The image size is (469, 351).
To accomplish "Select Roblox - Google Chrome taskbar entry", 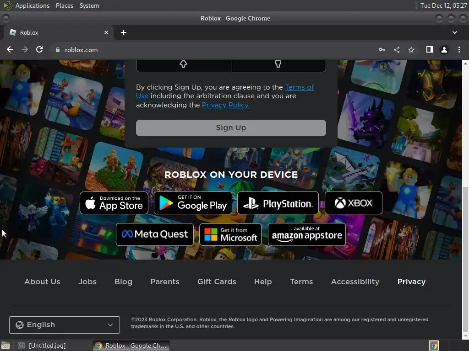I will (131, 346).
